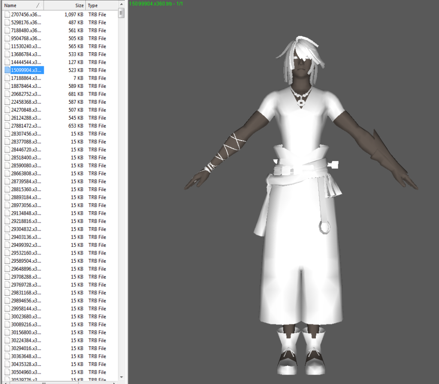Click the file icon for 29532160
439x384 pixels.
tap(7, 253)
